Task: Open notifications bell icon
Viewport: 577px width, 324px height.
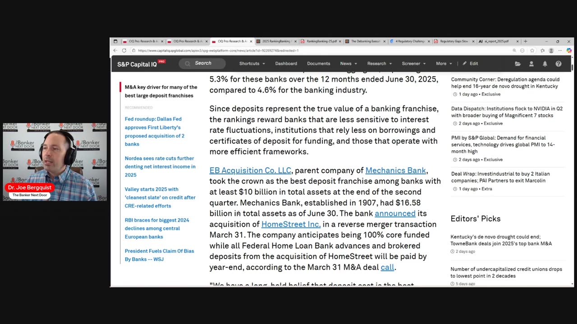Action: pos(545,64)
